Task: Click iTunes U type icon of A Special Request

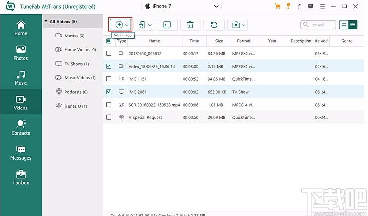Action: [121, 117]
